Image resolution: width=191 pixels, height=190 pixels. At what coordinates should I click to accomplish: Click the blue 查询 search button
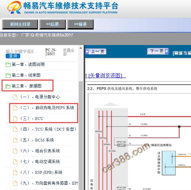[13, 56]
